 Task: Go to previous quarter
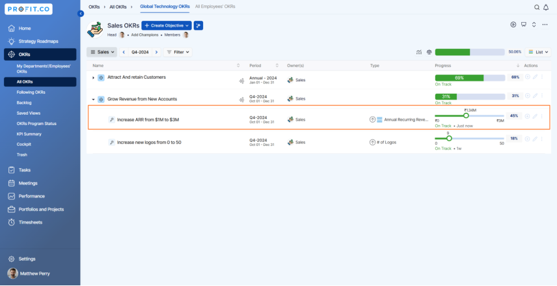tap(124, 52)
